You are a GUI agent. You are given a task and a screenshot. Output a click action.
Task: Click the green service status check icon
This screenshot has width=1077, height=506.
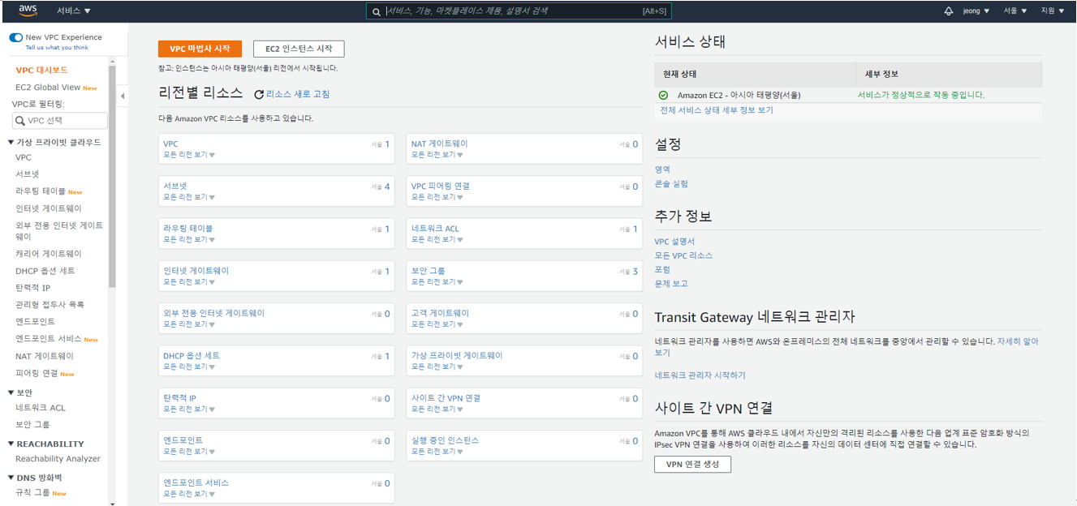tap(664, 95)
